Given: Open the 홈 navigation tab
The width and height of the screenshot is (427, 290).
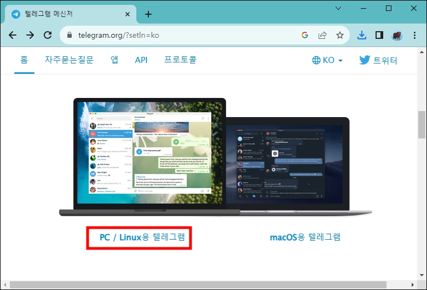Looking at the screenshot, I should (24, 60).
